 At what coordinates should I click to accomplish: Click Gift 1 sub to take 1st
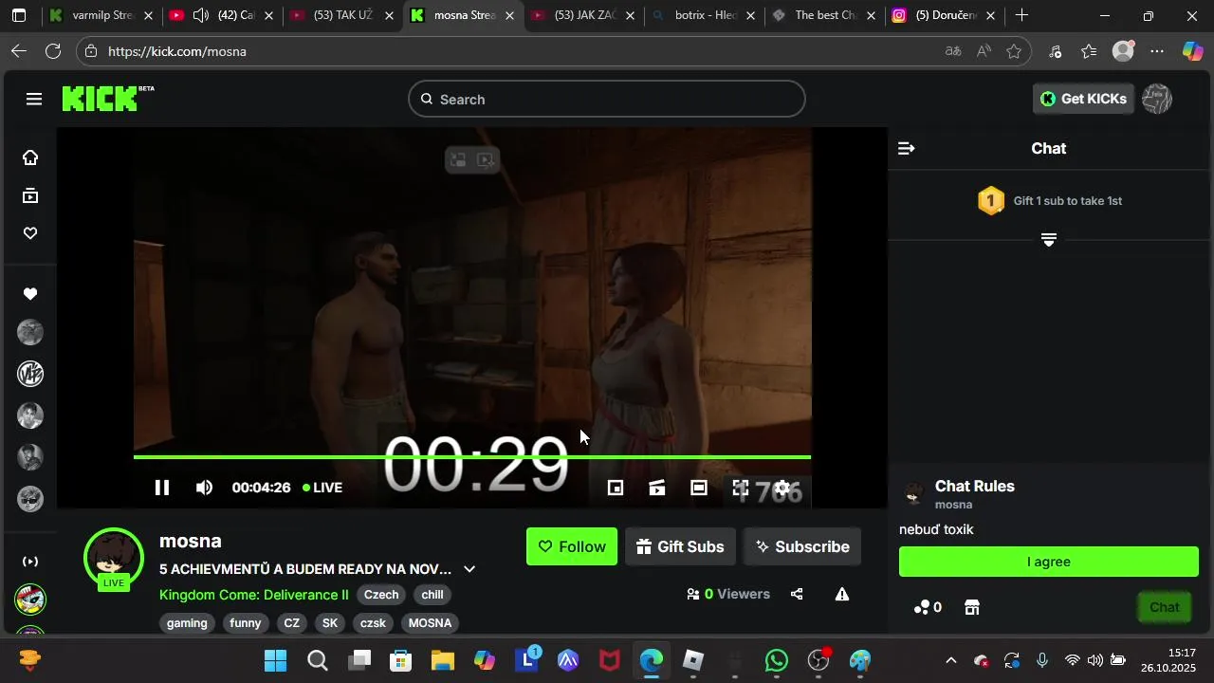pos(1067,201)
